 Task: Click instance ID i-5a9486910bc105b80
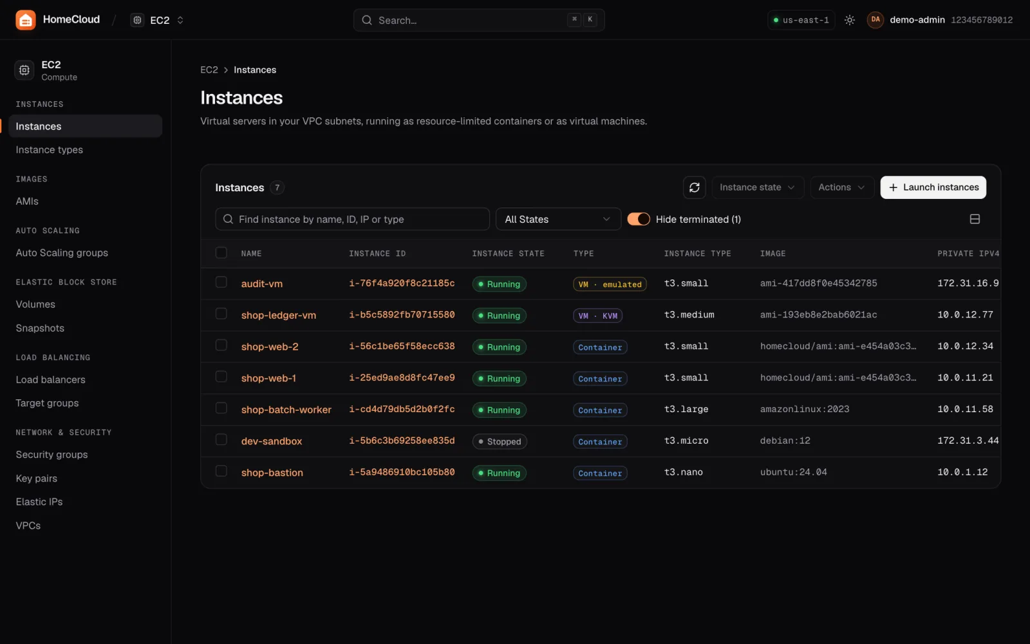tap(402, 472)
